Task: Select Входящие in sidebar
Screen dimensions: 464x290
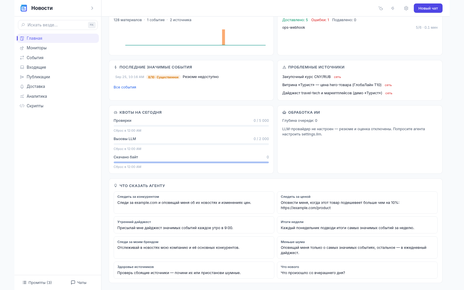Action: (x=58, y=67)
